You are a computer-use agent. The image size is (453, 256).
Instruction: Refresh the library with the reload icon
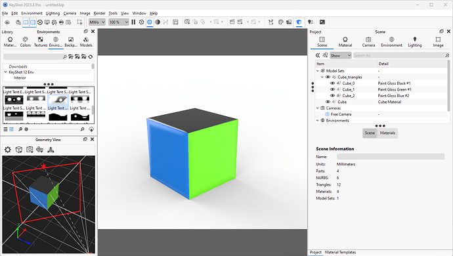(x=91, y=56)
